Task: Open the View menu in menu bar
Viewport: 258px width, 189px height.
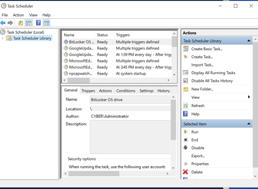Action: coord(33,15)
